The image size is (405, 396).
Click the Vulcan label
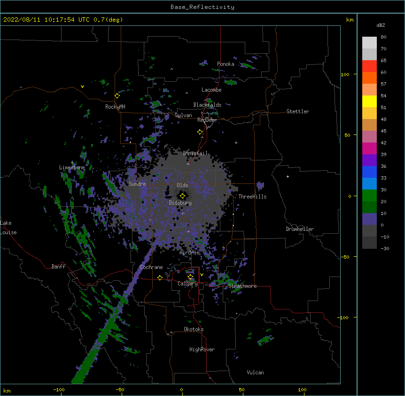click(255, 372)
